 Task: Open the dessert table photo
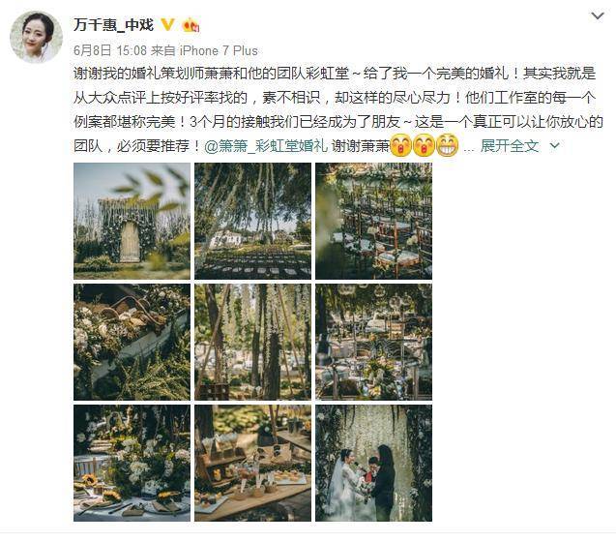tap(252, 463)
